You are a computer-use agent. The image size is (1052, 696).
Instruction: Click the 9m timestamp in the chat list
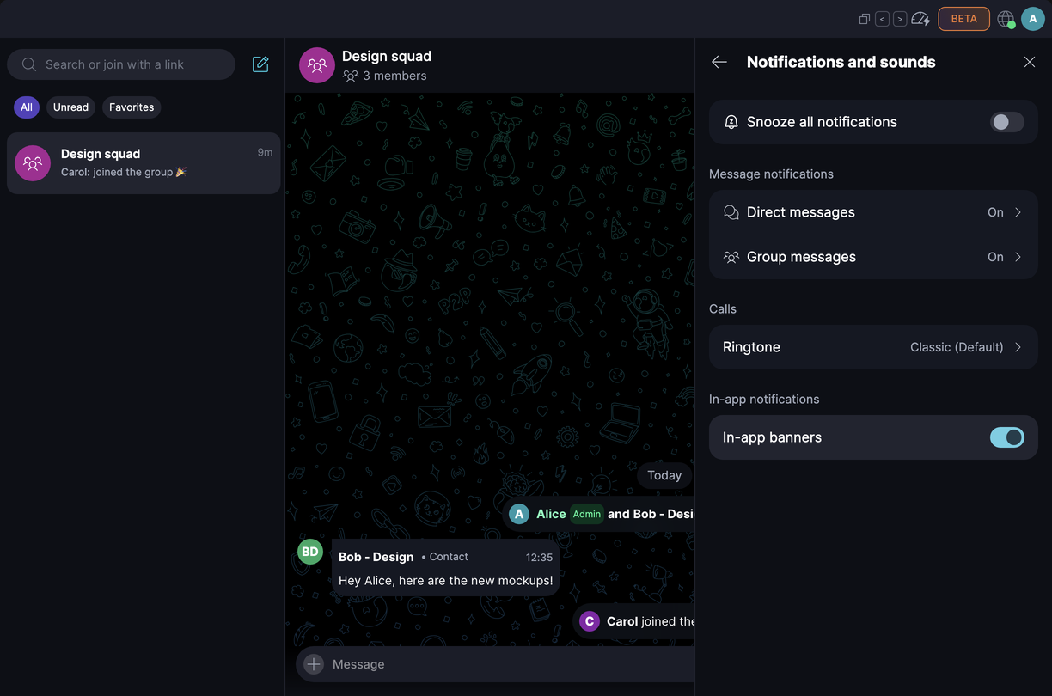265,152
